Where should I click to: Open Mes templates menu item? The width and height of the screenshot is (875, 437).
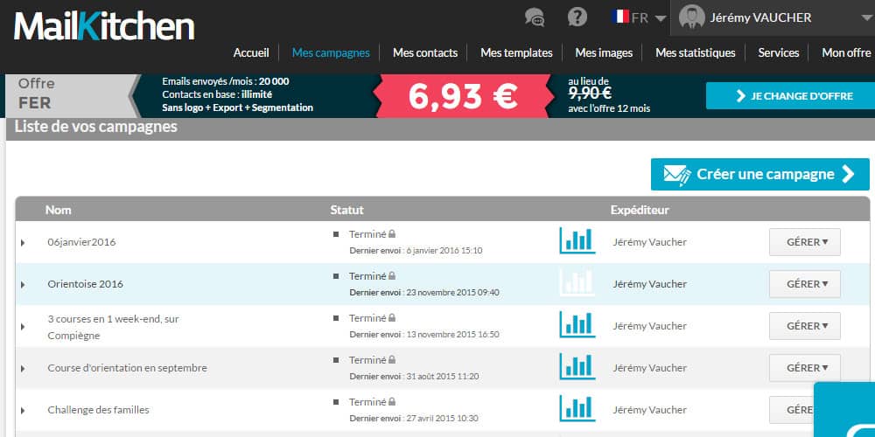click(x=516, y=53)
